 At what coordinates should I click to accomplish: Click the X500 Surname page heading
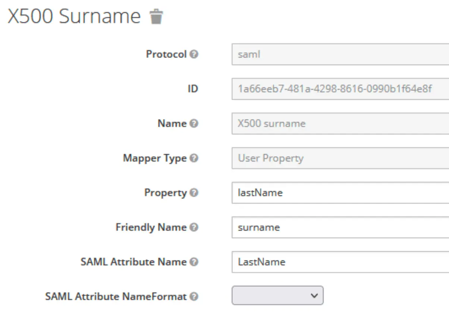74,16
